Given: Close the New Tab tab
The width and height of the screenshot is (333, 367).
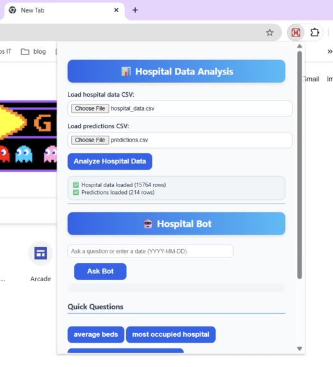Looking at the screenshot, I should click(117, 10).
